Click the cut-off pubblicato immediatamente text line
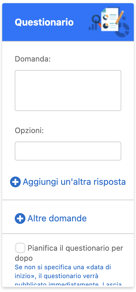136x292 pixels. click(68, 284)
